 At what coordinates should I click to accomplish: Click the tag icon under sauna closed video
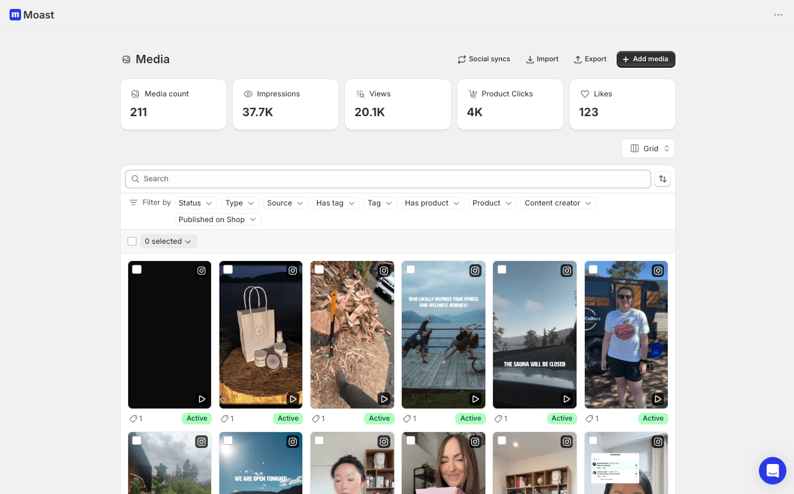click(x=498, y=419)
